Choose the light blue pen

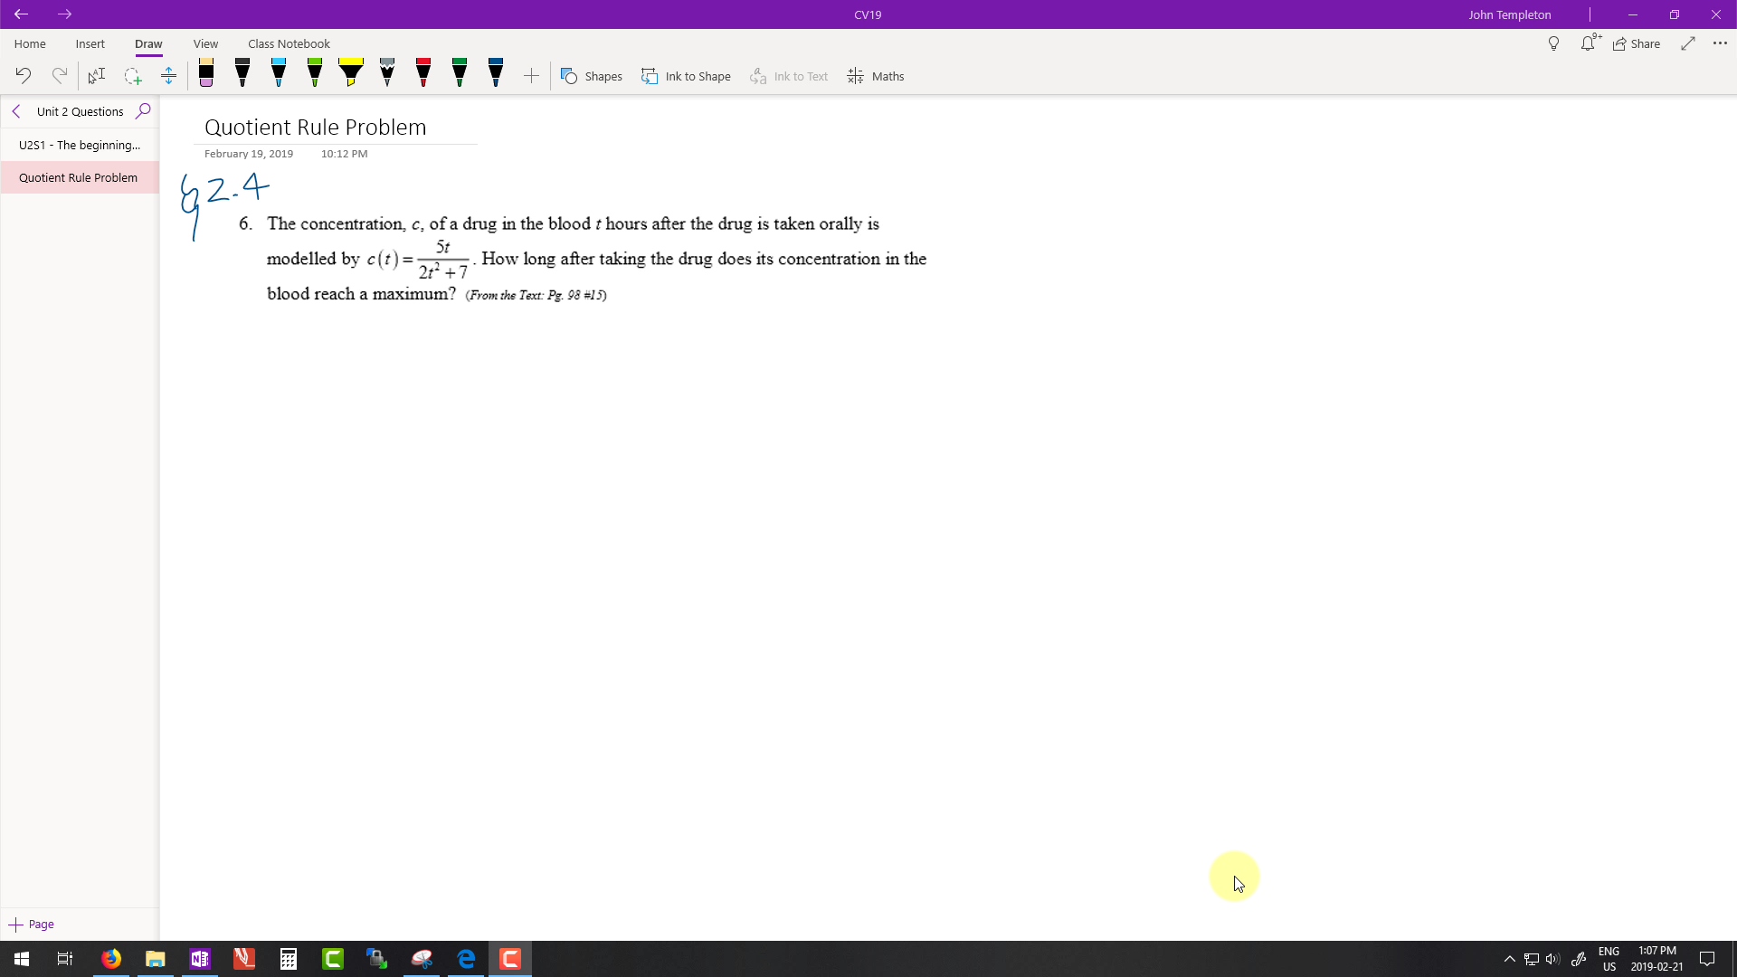[x=279, y=75]
